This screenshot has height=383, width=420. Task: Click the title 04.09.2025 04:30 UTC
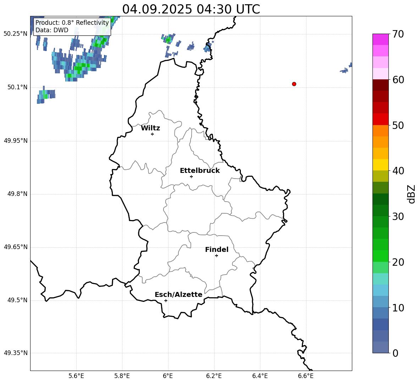(x=191, y=9)
